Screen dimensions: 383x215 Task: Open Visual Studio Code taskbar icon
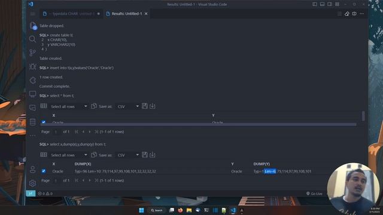click(233, 210)
